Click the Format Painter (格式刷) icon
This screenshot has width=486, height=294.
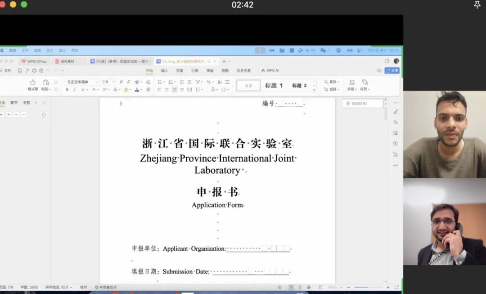(33, 82)
